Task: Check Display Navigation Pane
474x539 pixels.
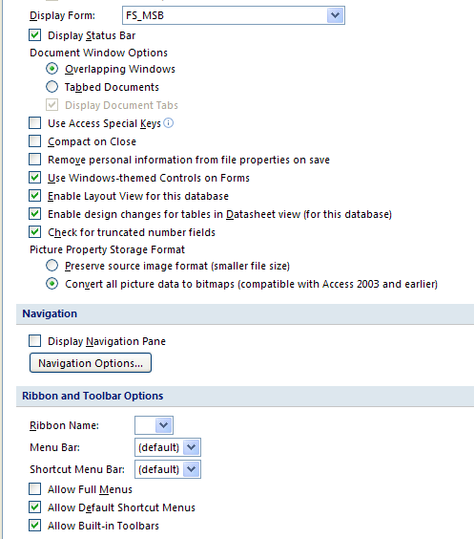Action: (35, 341)
